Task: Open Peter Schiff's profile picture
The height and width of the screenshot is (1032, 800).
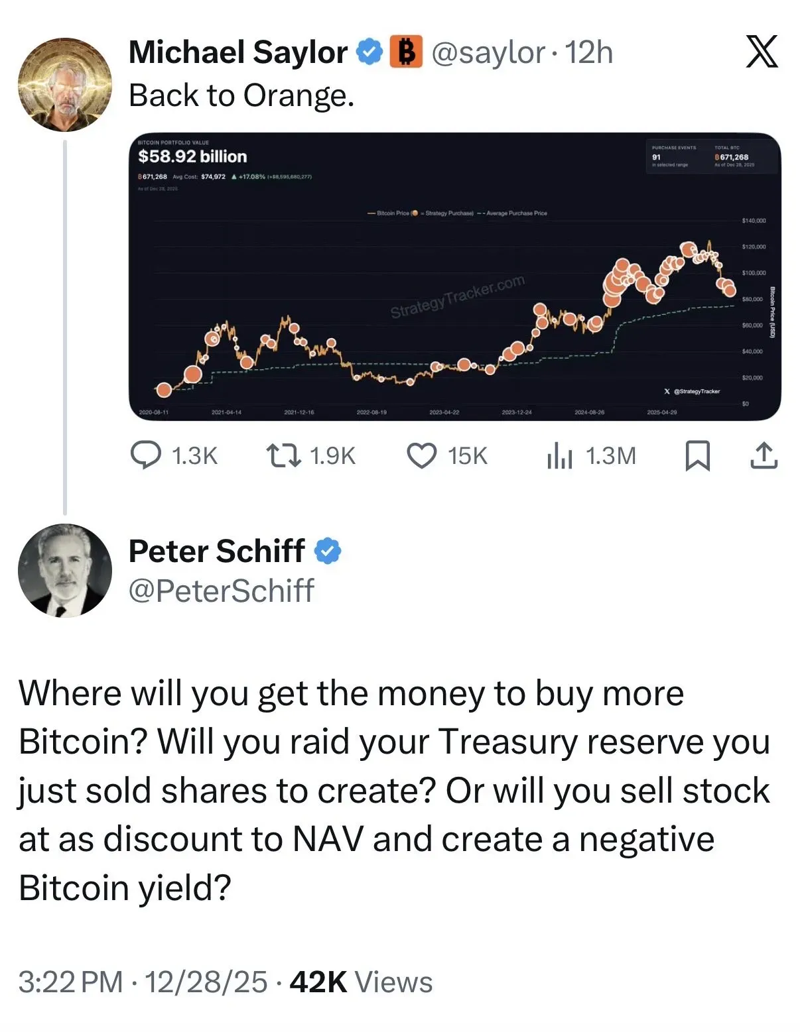Action: (64, 571)
